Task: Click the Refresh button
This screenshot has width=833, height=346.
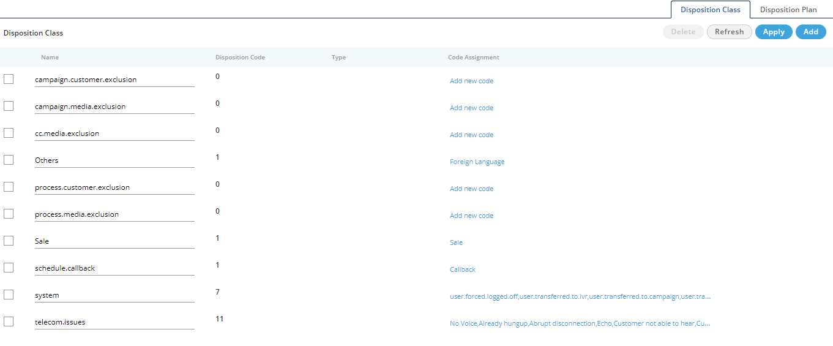Action: point(729,32)
